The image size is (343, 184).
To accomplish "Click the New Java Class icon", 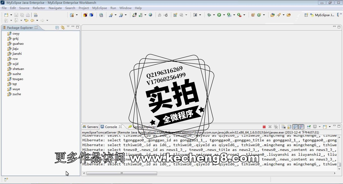I will coord(259,15).
